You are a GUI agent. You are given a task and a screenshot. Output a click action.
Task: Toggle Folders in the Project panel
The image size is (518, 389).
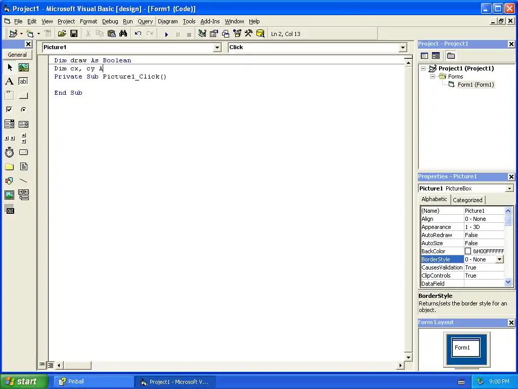click(451, 56)
